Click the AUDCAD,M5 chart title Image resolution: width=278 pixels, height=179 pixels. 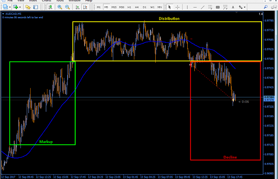[13, 14]
